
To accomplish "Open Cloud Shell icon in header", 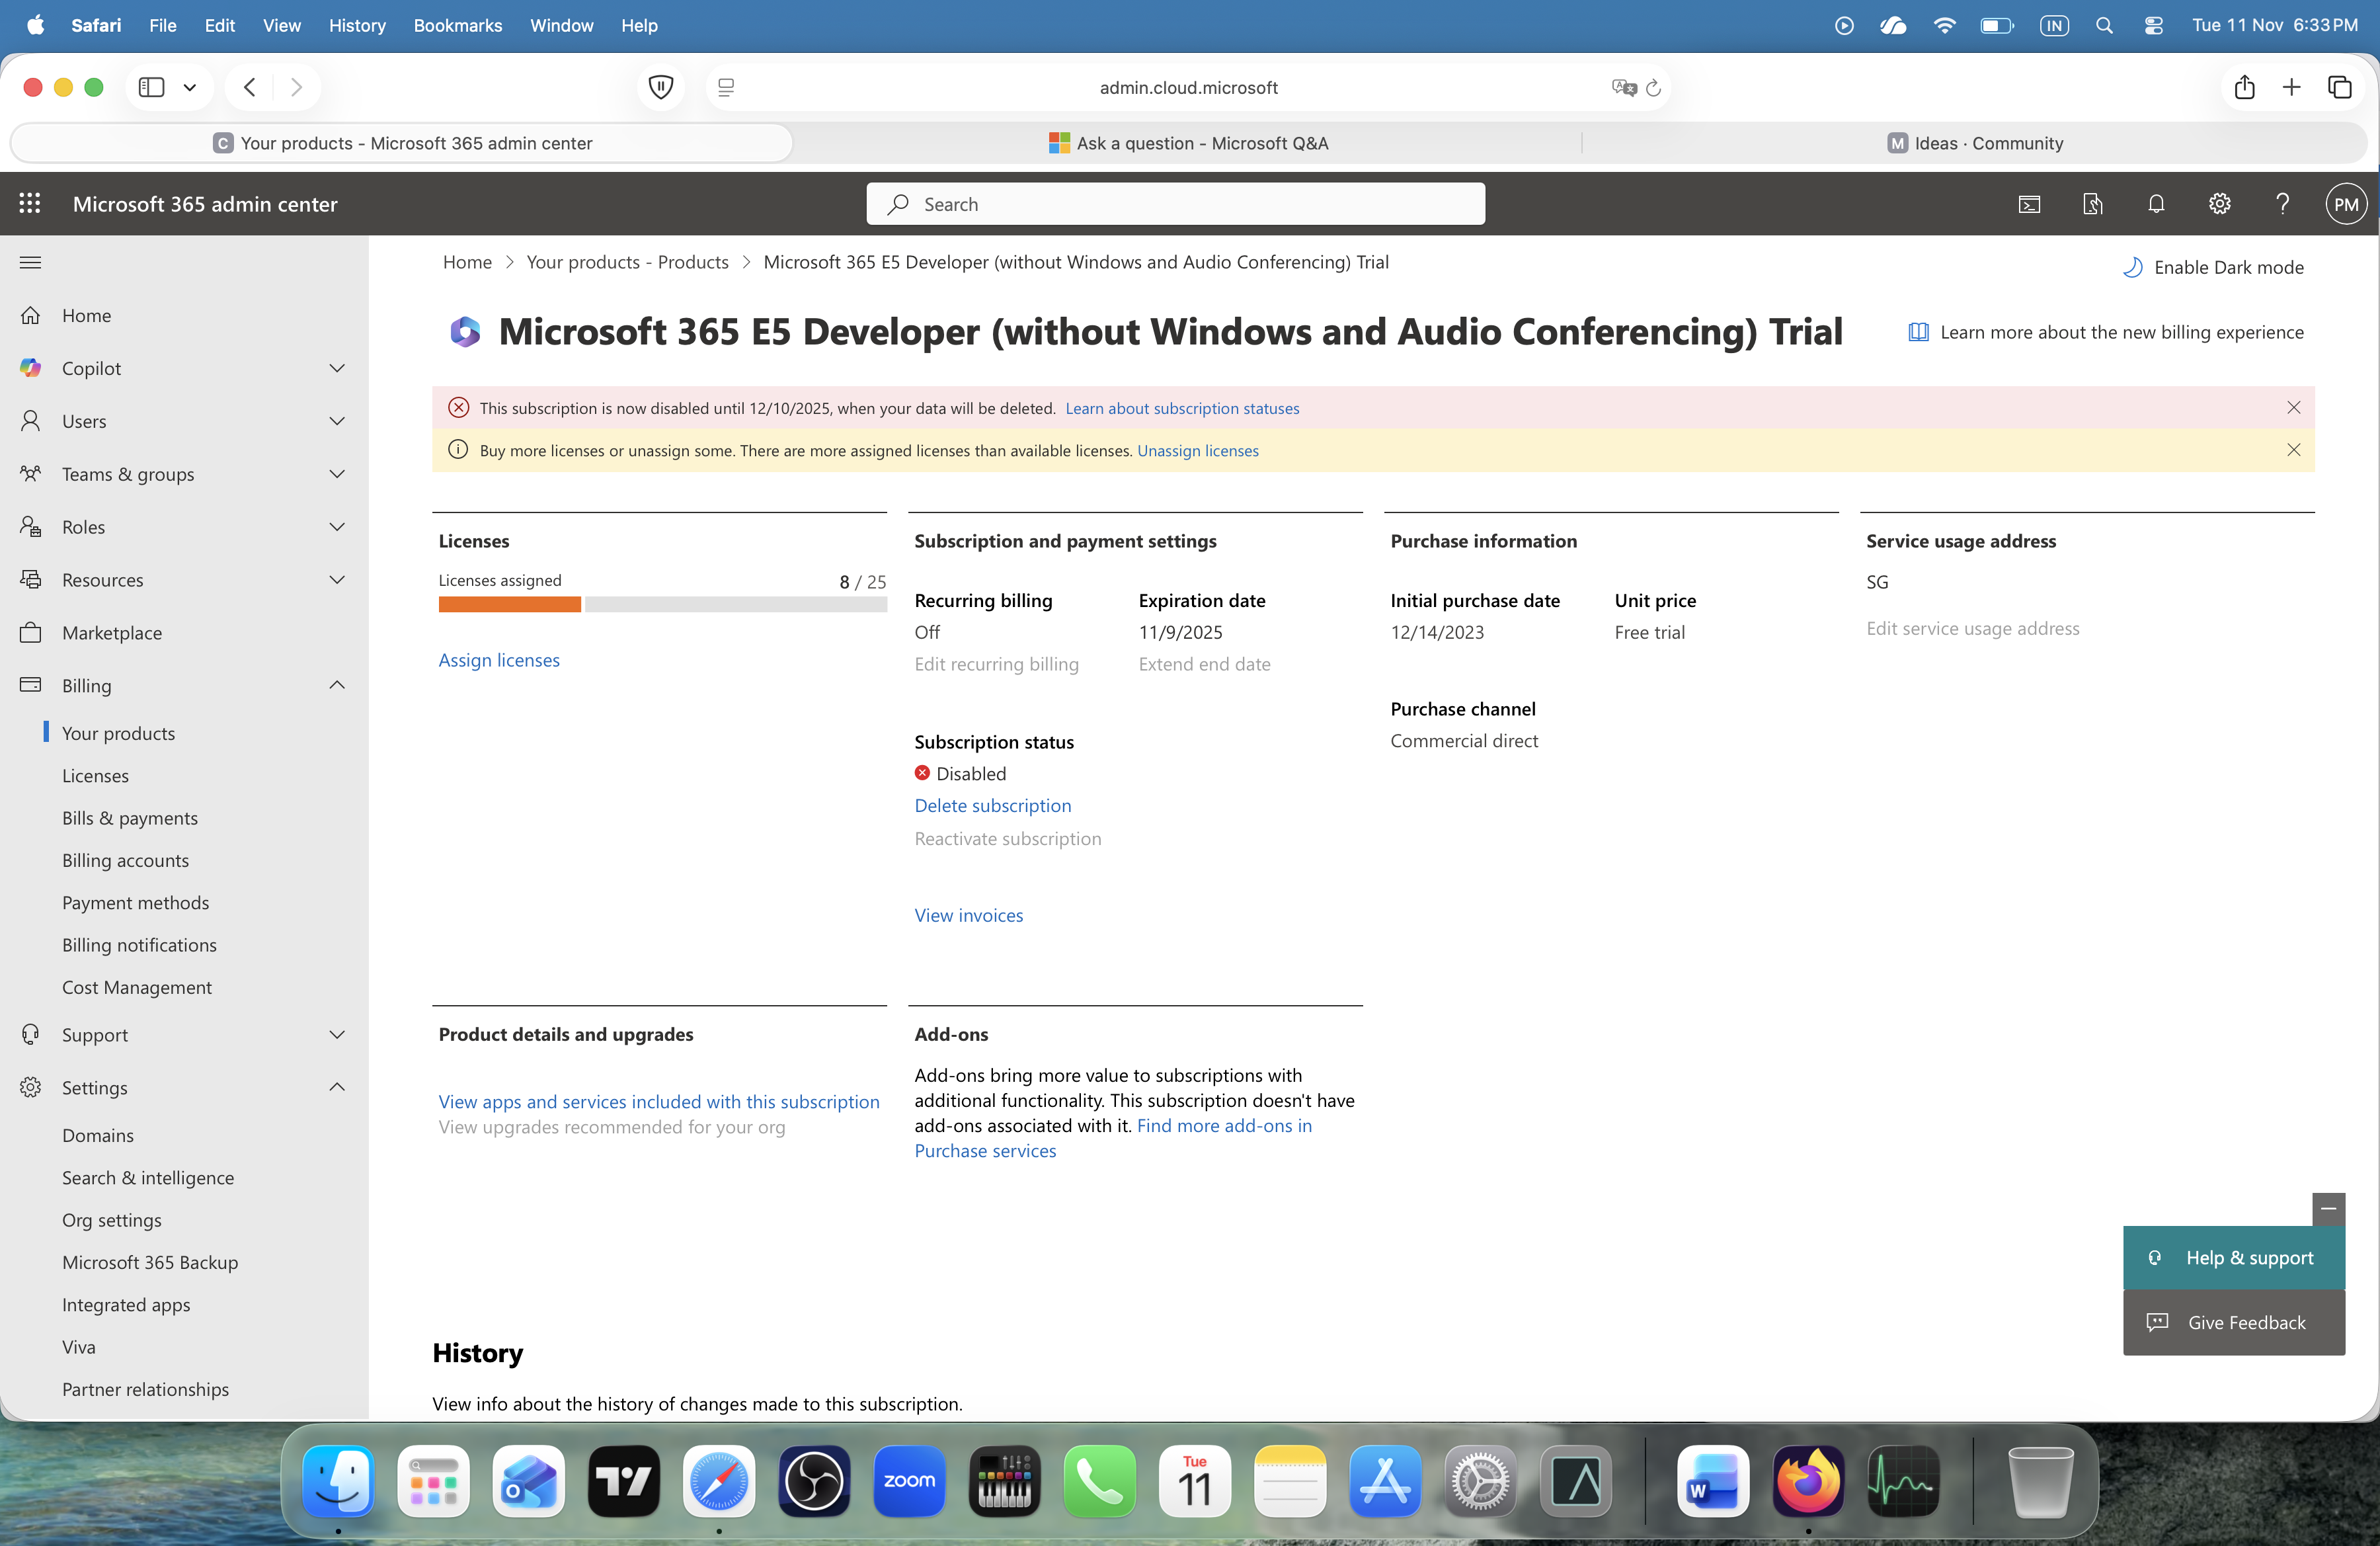I will (2029, 204).
